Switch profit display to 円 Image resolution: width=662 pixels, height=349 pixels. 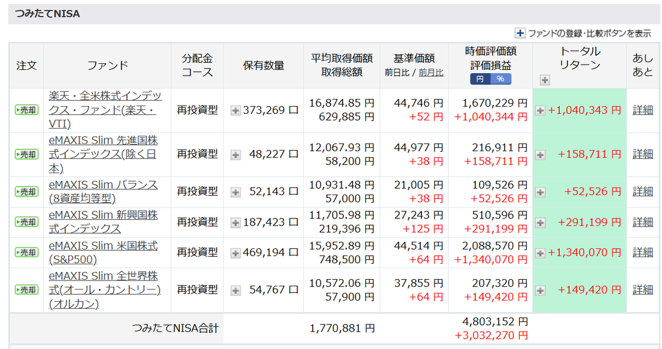[480, 79]
